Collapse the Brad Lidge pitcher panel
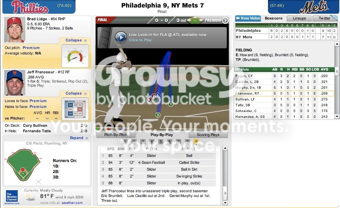Image resolution: width=340 pixels, height=208 pixels. click(76, 40)
